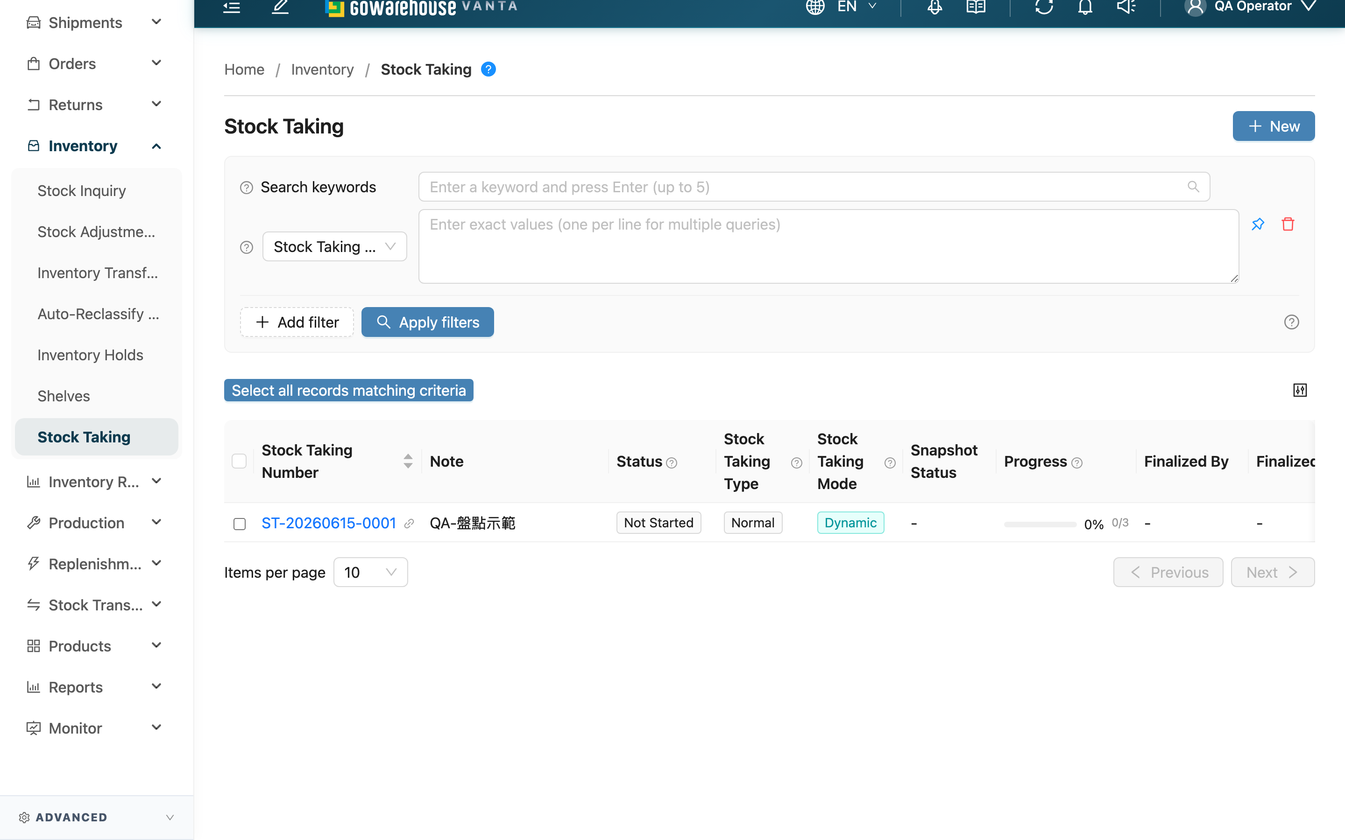
Task: Click the pencil edit icon in top bar
Action: (x=280, y=7)
